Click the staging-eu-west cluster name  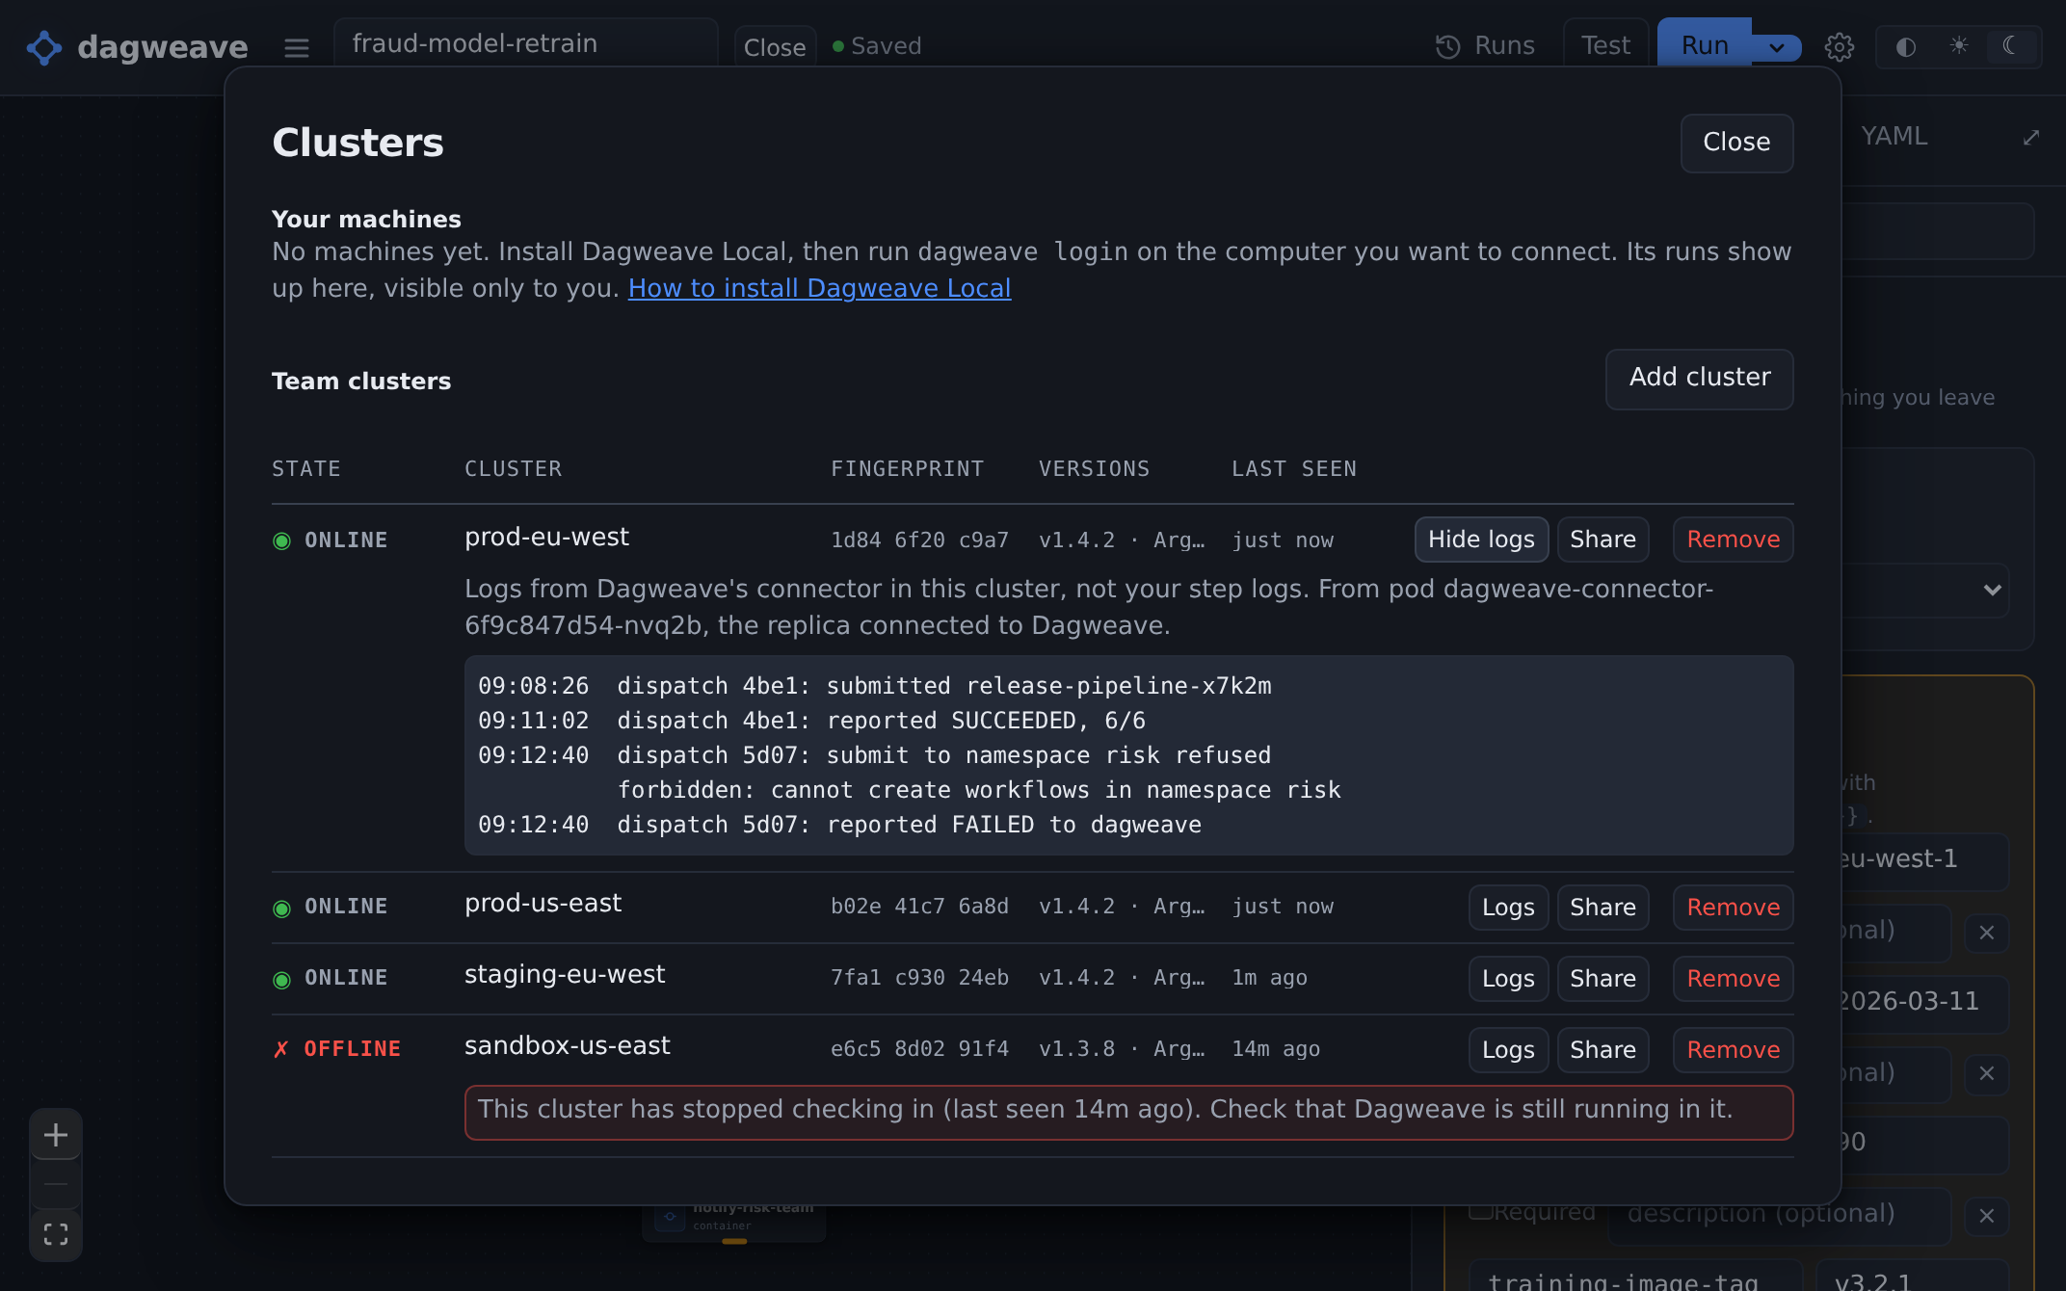pyautogui.click(x=565, y=975)
